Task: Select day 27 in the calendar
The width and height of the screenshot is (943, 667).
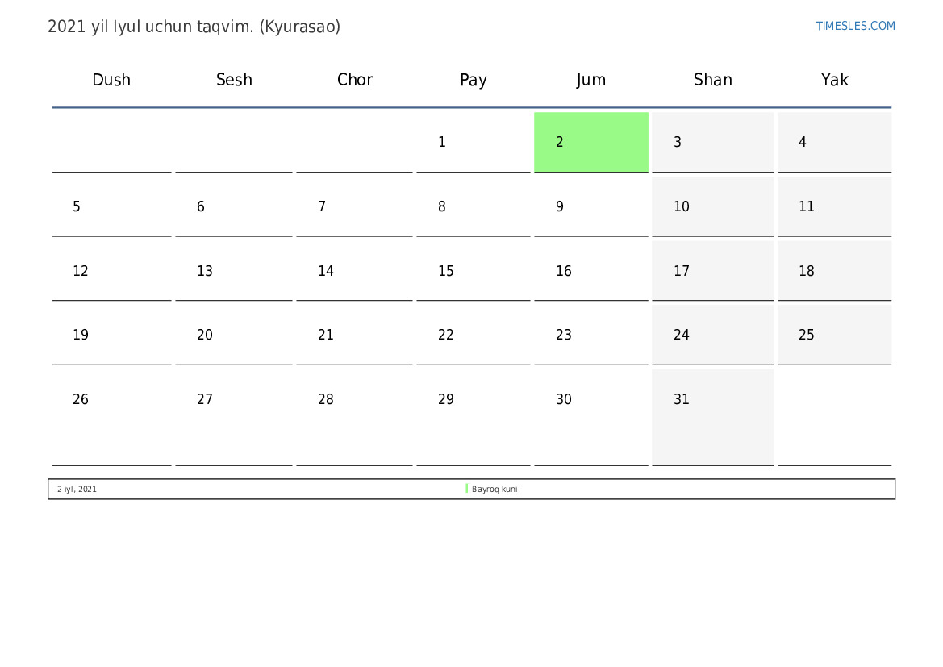Action: click(x=234, y=418)
